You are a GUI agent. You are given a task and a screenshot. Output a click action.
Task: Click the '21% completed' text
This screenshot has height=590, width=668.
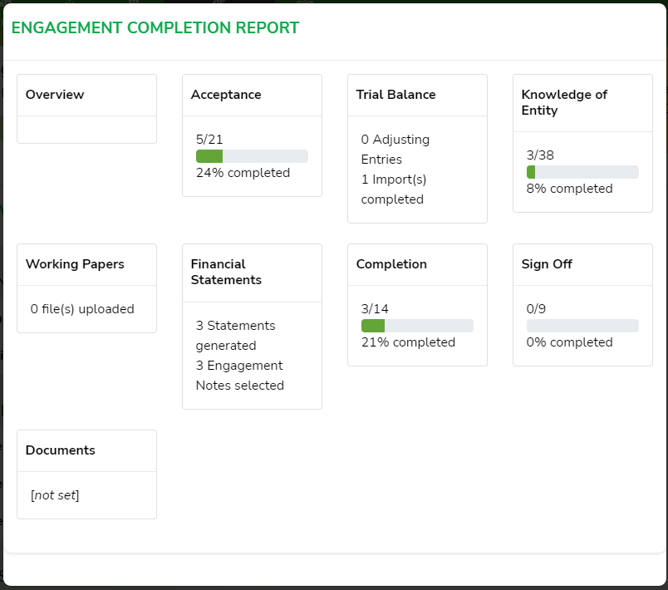pyautogui.click(x=408, y=342)
